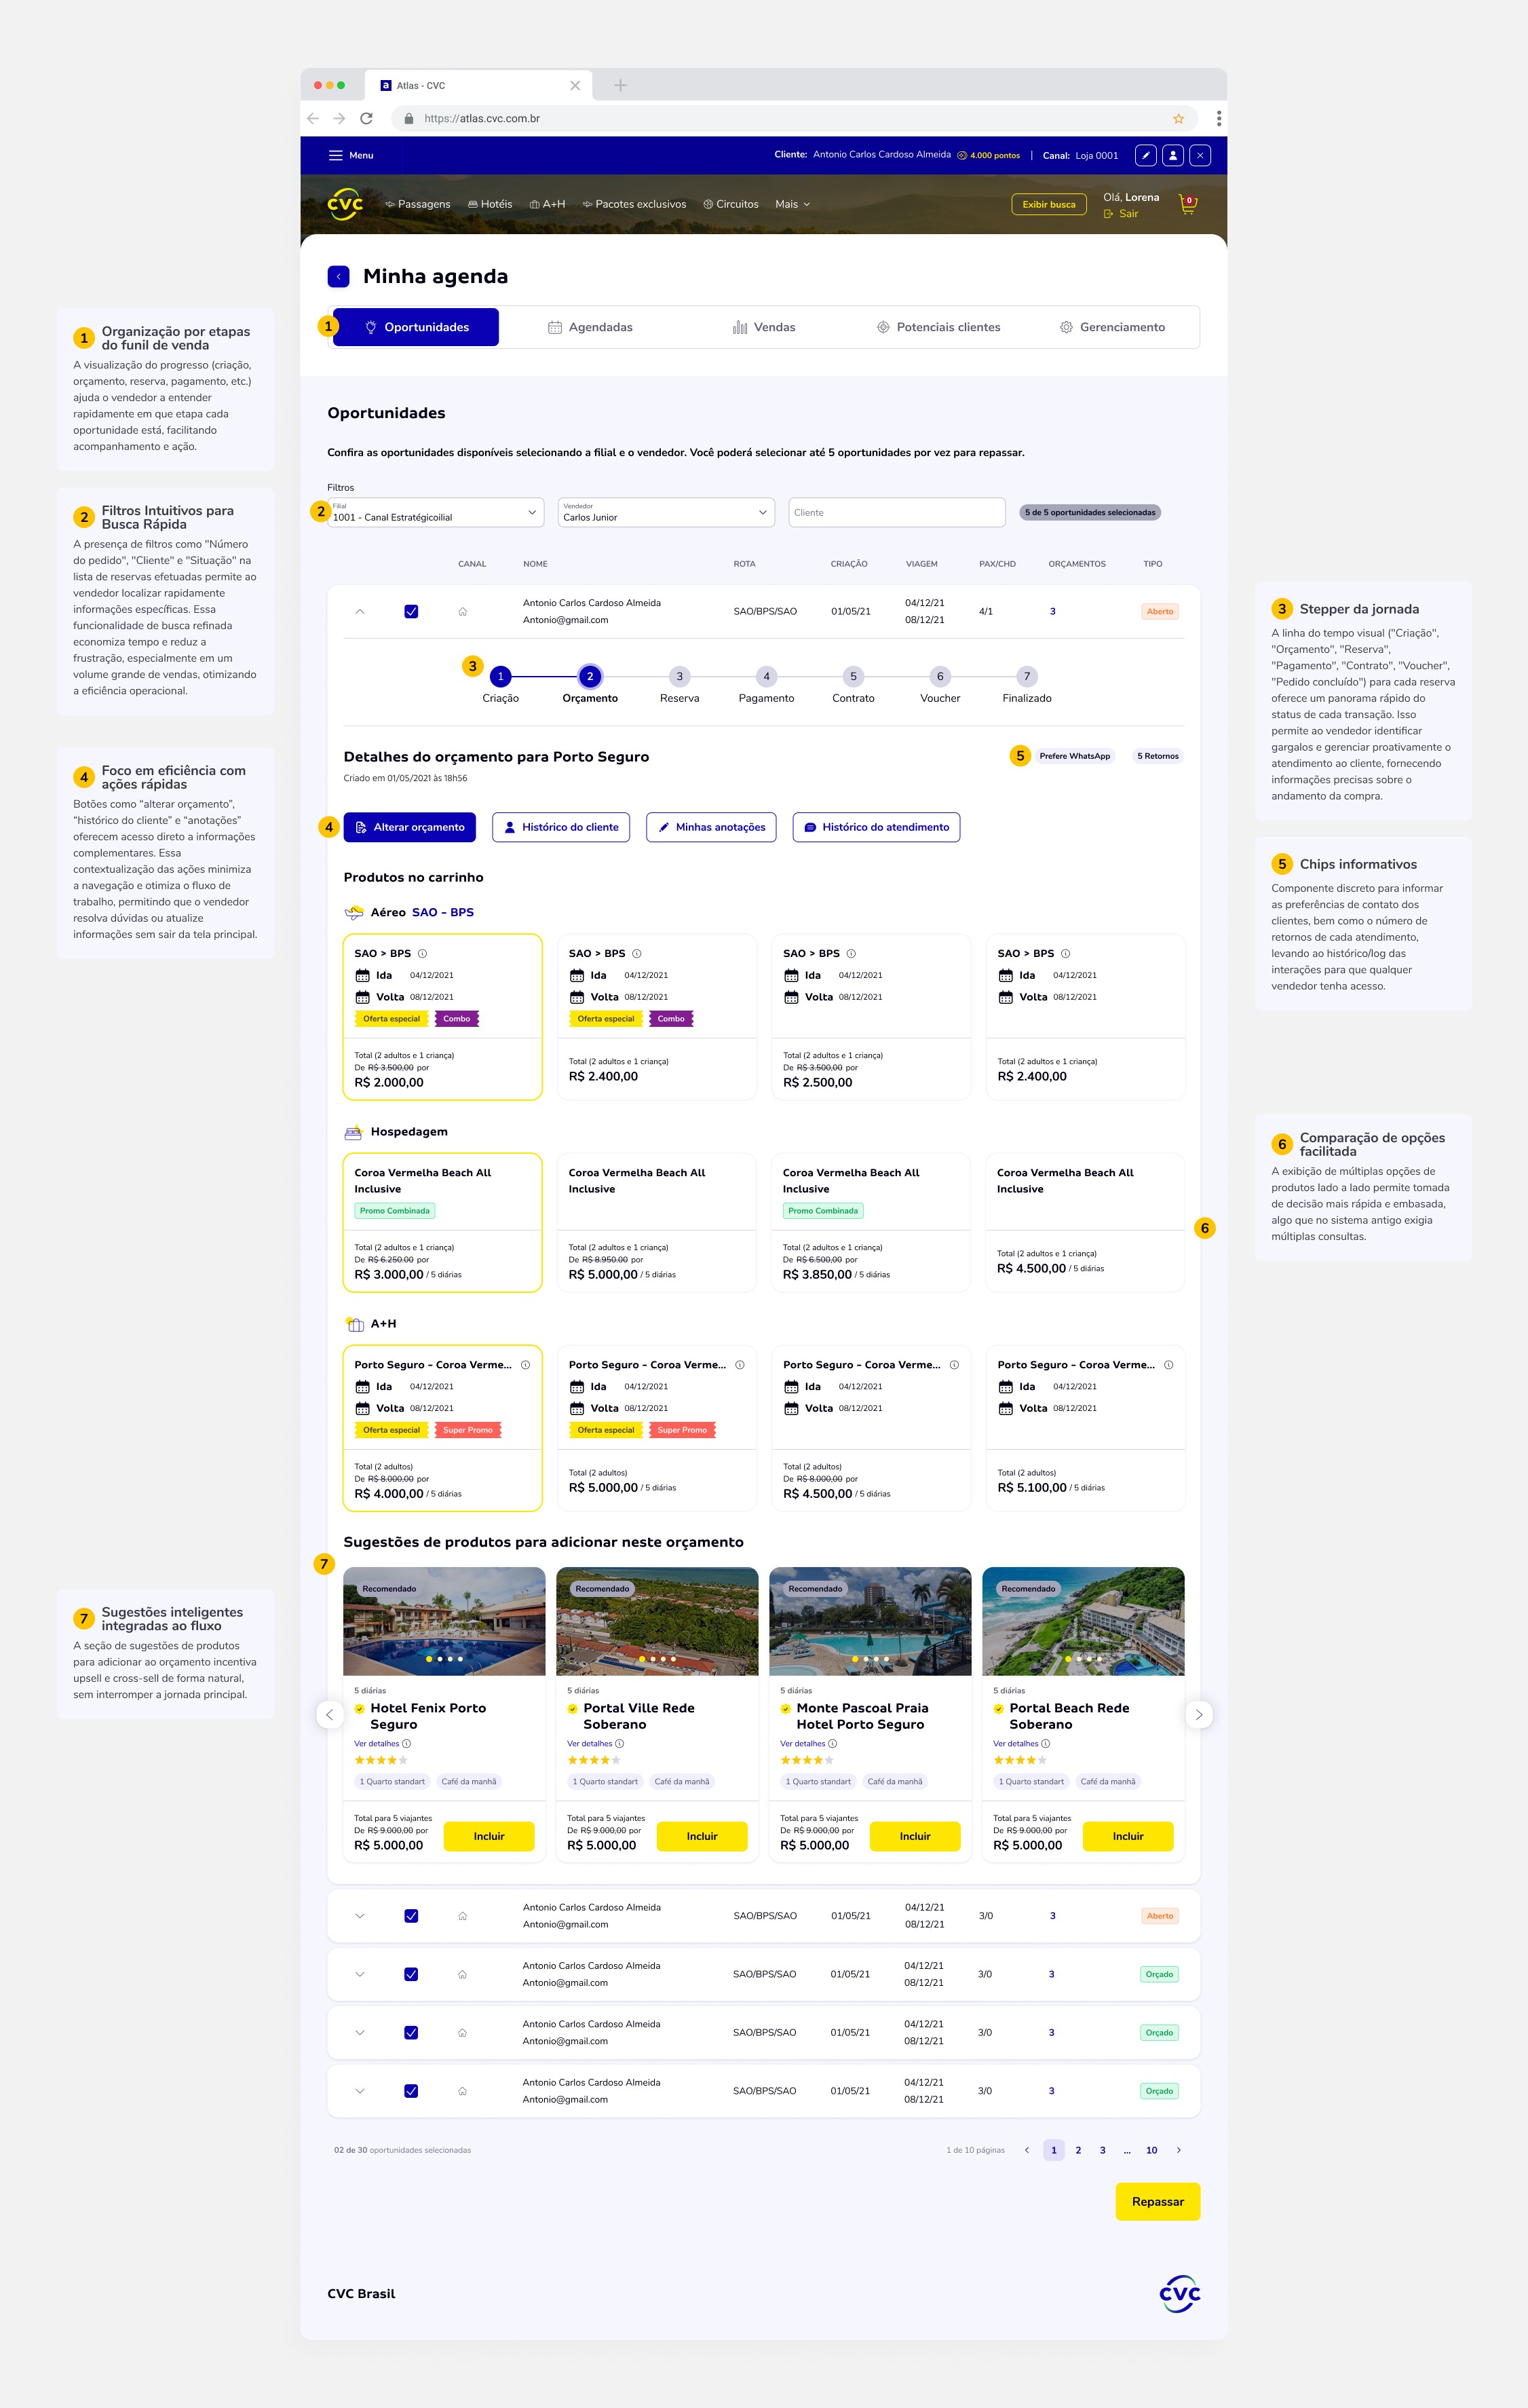Toggle checkbox on second Orçado row
The width and height of the screenshot is (1528, 2408).
411,2032
